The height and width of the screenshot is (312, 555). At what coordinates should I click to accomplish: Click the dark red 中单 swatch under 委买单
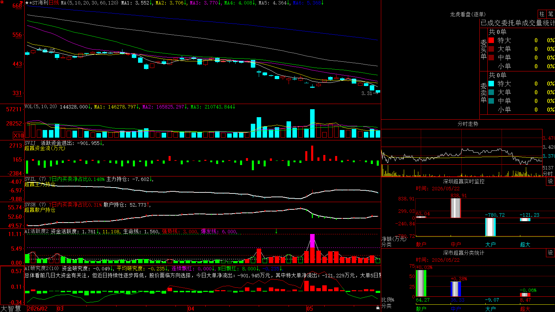[491, 58]
